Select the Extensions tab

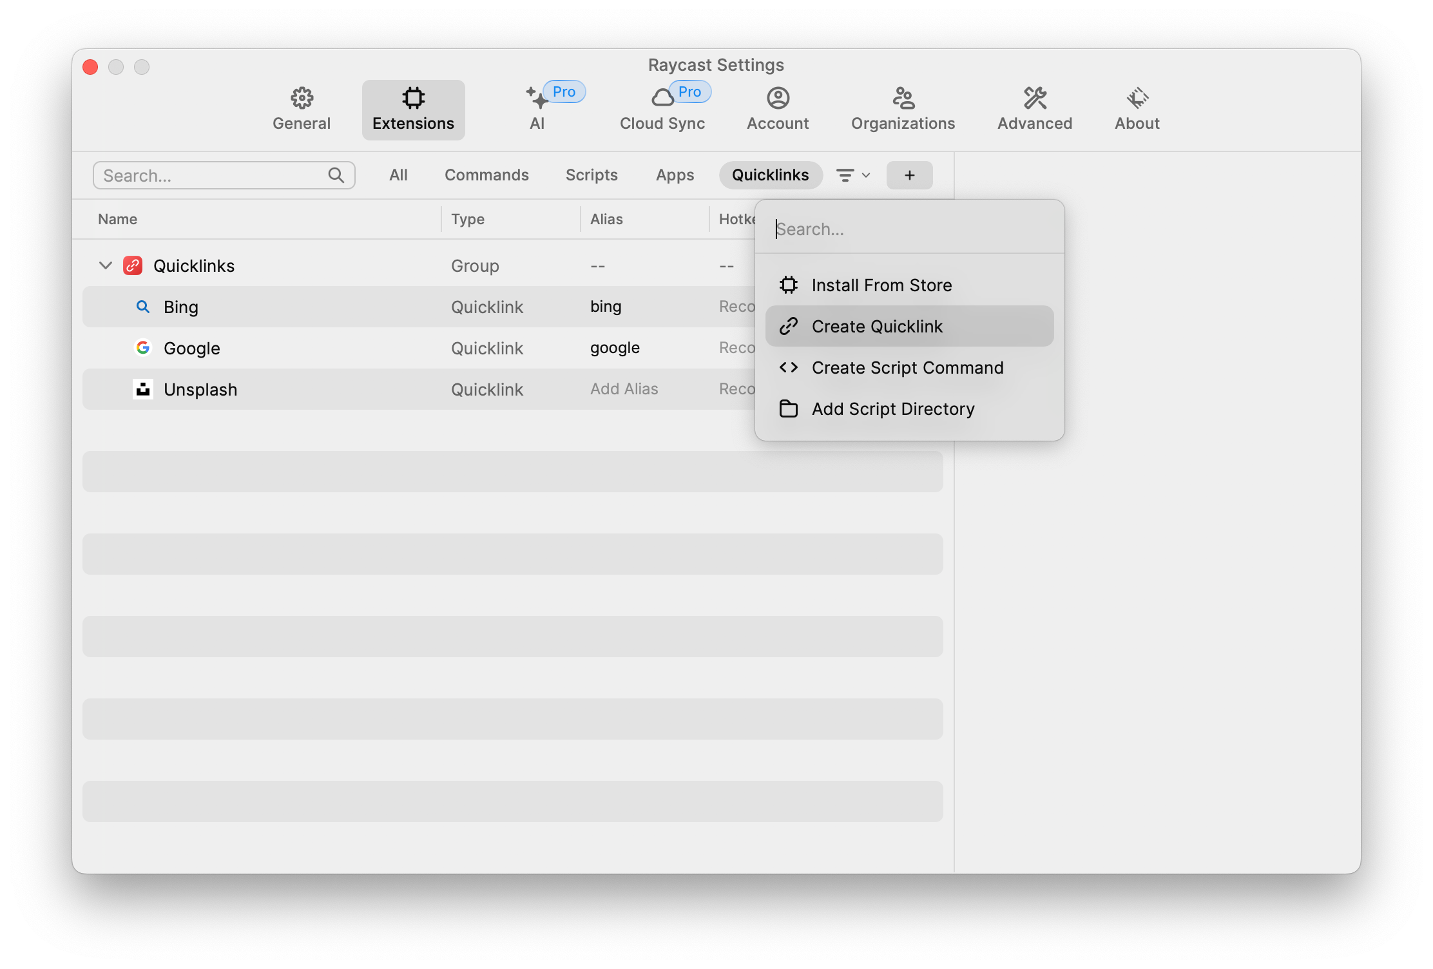[x=413, y=110]
